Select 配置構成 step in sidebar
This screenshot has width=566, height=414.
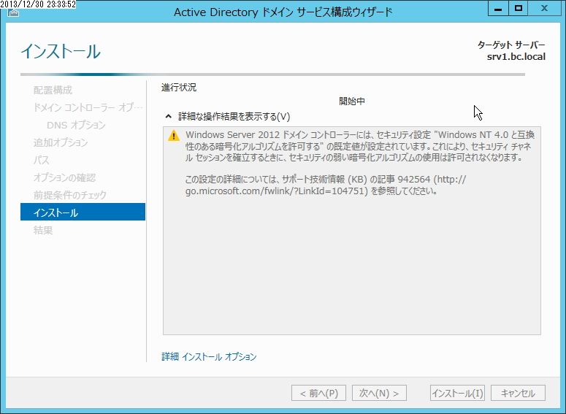53,90
